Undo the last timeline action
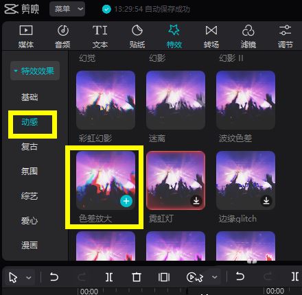 pos(54,277)
